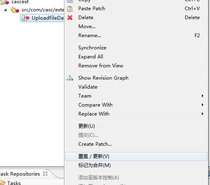210x185 pixels.
Task: Click the Paste Patch clipboard icon
Action: 70,9
